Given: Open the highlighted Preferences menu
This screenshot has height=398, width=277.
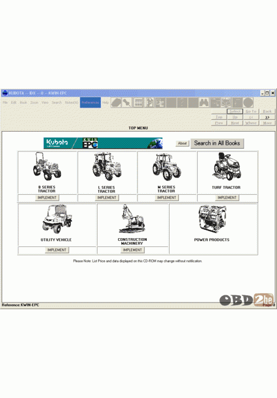Looking at the screenshot, I should (x=90, y=103).
